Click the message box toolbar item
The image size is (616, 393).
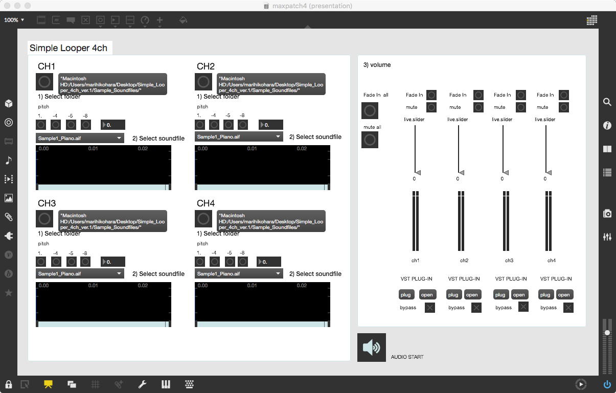(56, 20)
